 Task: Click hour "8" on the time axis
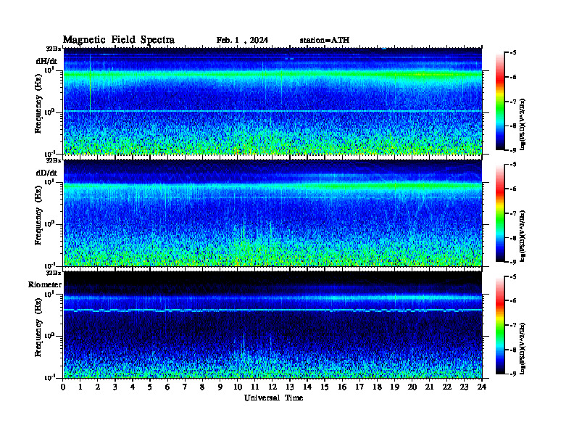(x=202, y=387)
